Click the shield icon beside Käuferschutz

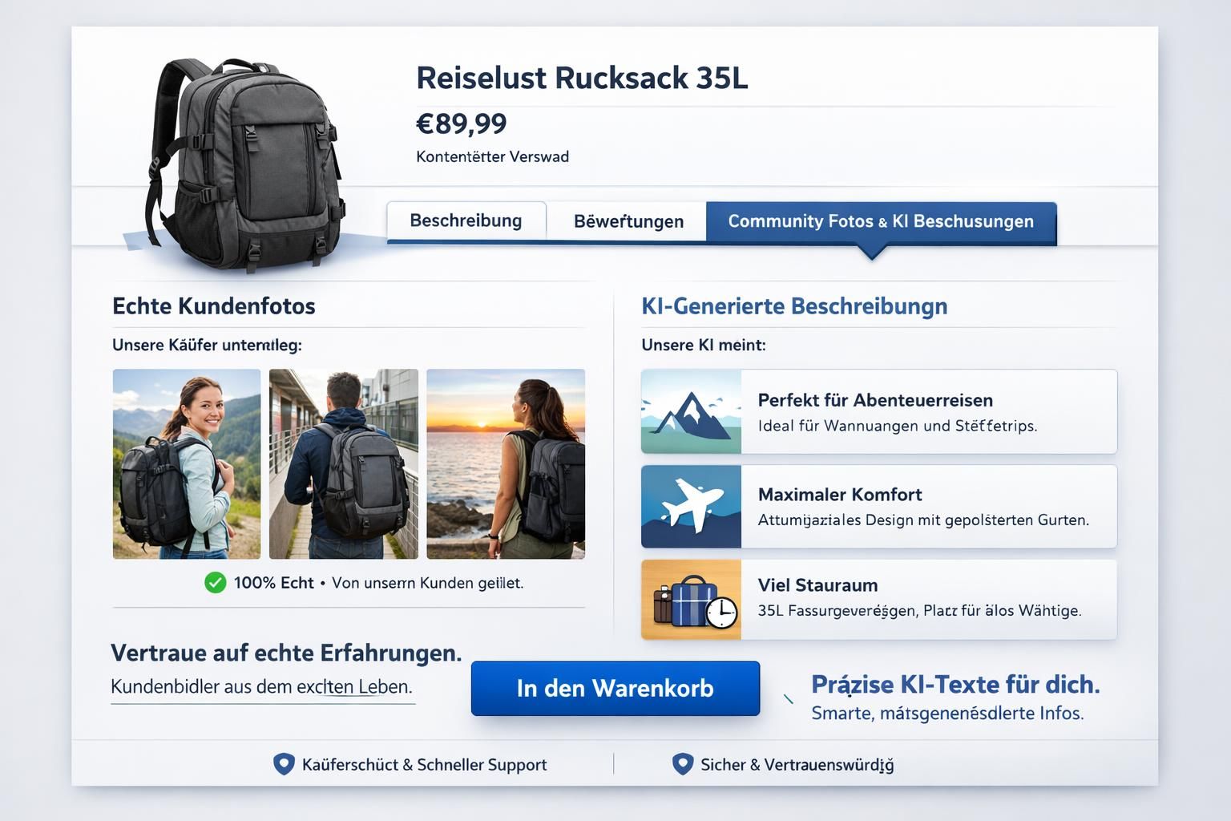coord(284,764)
